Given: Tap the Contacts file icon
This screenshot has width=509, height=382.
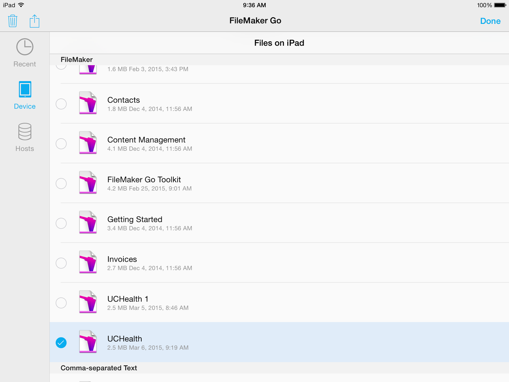Looking at the screenshot, I should click(x=88, y=103).
